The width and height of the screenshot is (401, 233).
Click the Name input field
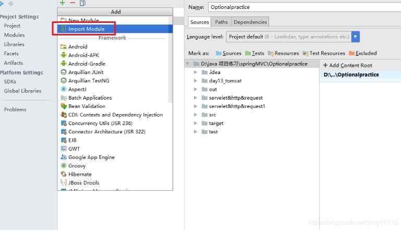tap(305, 7)
